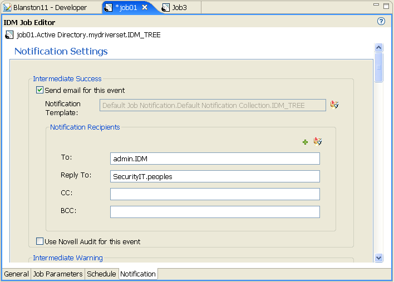Click the recipient browse icon beside plus
The width and height of the screenshot is (394, 282).
tap(318, 142)
